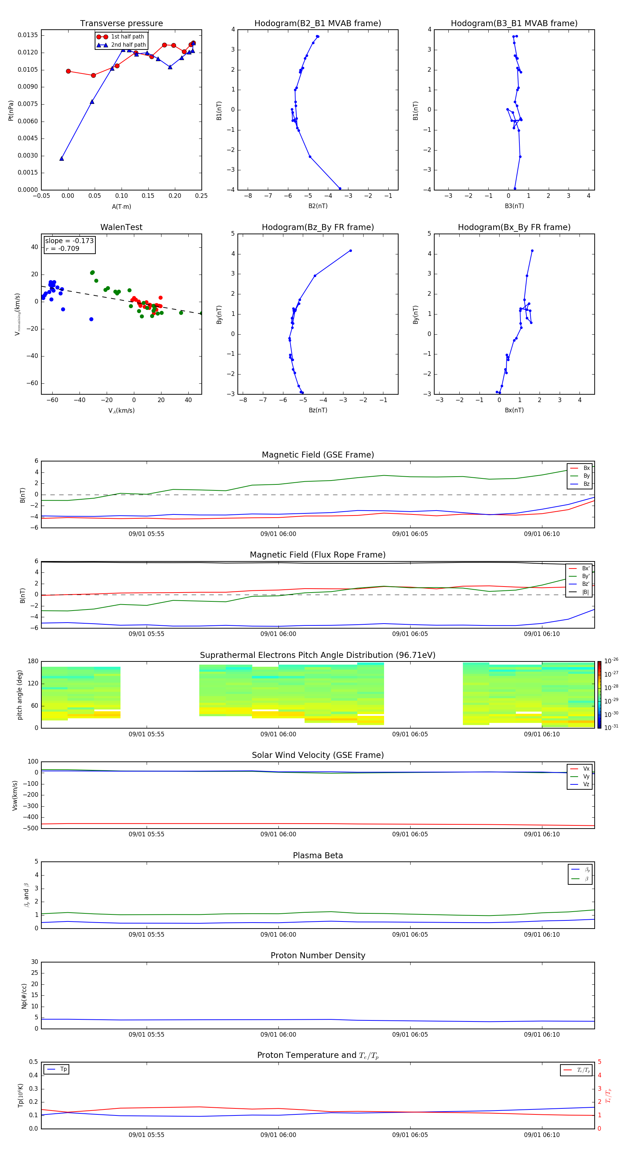Viewport: 636px width, 1166px height.
Task: Select the "1st half path" legend entry
Action: point(121,37)
